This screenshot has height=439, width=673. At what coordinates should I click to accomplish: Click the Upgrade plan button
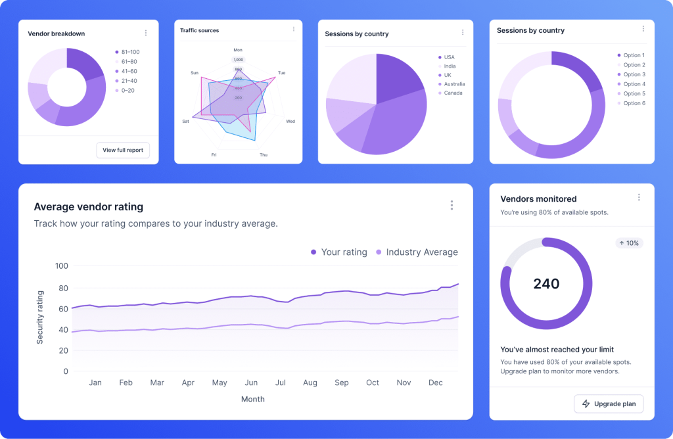(x=609, y=404)
